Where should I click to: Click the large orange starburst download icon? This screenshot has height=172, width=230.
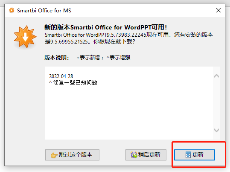[x=25, y=37]
